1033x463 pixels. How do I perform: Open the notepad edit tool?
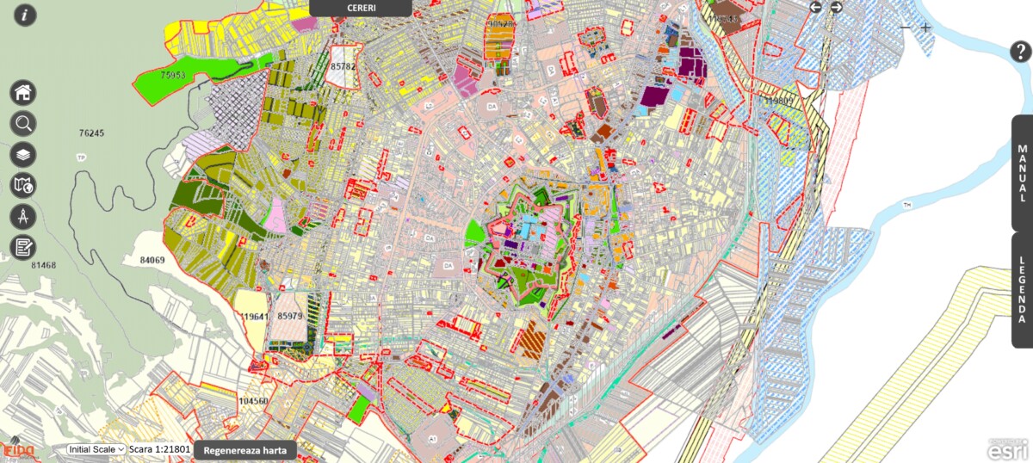point(23,247)
